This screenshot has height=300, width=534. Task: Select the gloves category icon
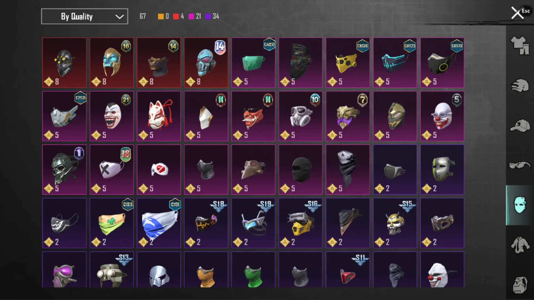click(x=520, y=86)
